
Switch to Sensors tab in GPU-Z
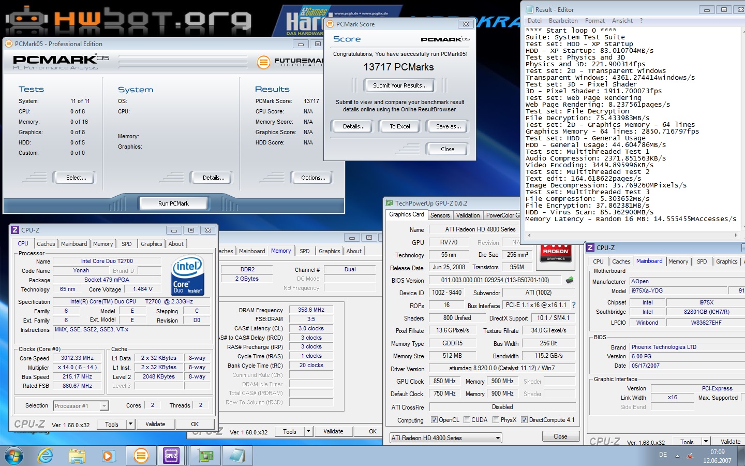(440, 215)
